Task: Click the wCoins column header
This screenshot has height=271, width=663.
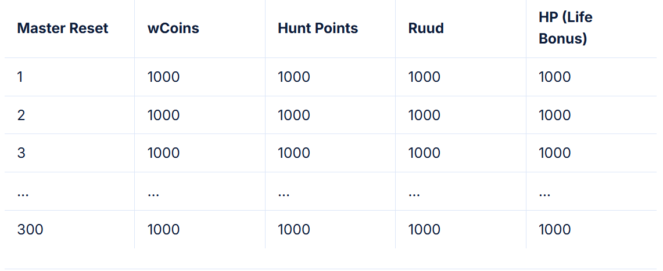Action: (x=173, y=28)
